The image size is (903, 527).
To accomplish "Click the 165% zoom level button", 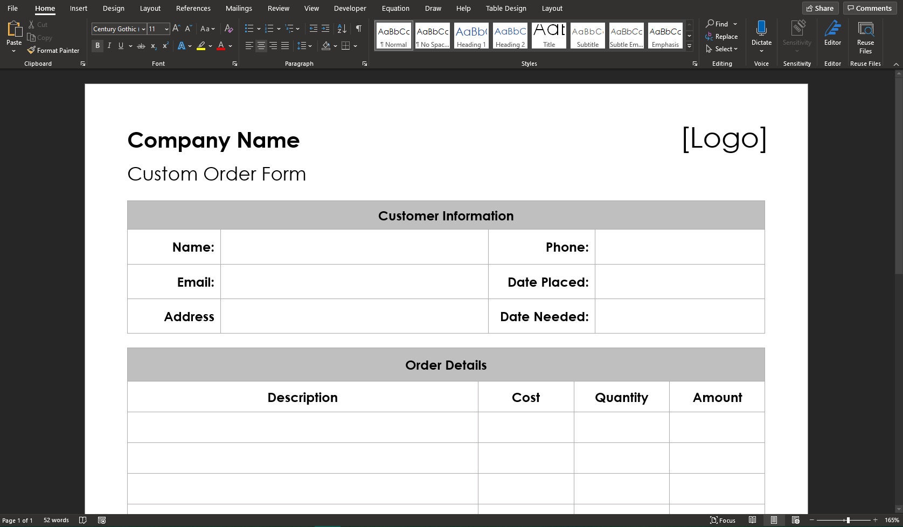I will (x=892, y=520).
